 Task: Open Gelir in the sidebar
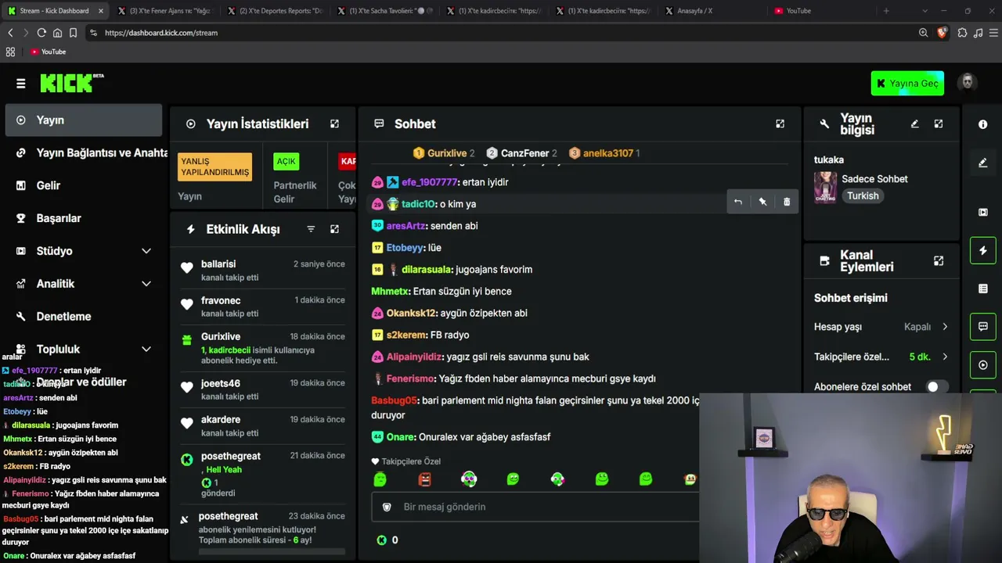[x=84, y=185]
